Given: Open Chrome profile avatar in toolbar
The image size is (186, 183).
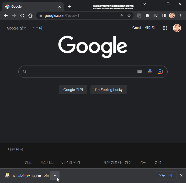Looking at the screenshot, I should 172,16.
